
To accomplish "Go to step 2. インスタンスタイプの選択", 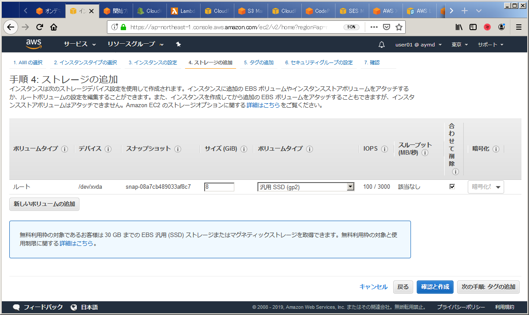I will click(85, 62).
